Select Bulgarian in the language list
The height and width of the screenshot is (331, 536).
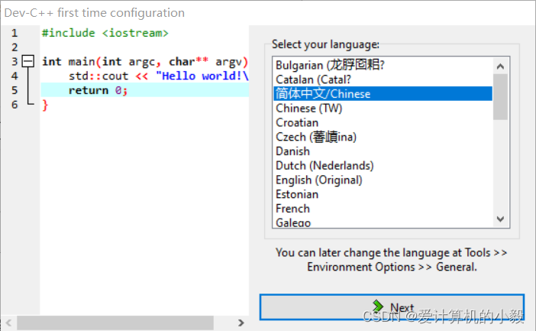(383, 65)
